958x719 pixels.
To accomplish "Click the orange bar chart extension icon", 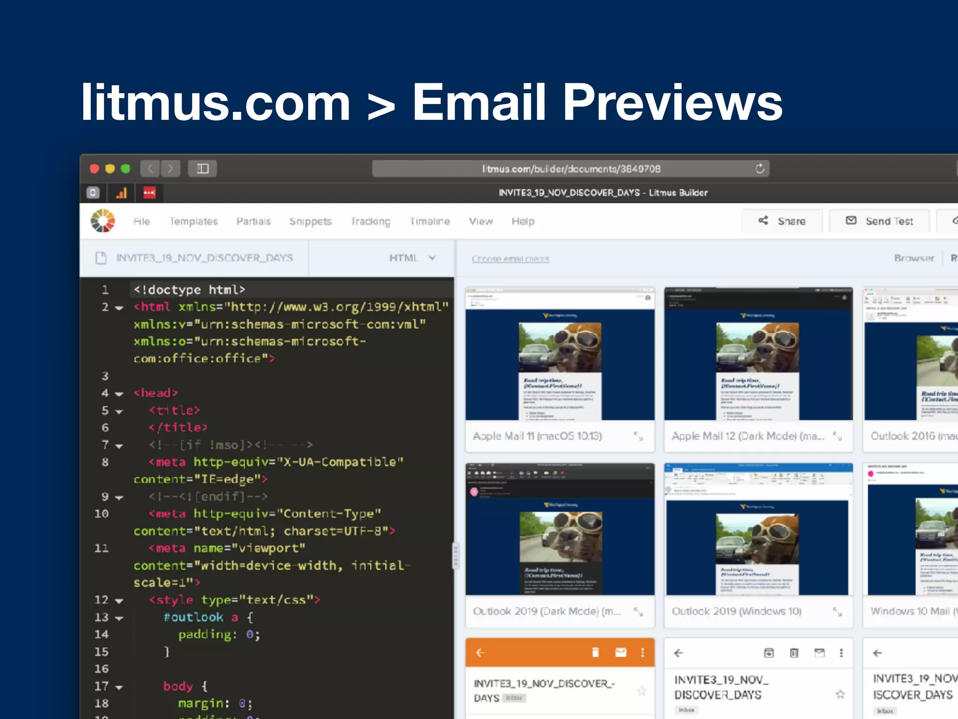I will pyautogui.click(x=122, y=193).
